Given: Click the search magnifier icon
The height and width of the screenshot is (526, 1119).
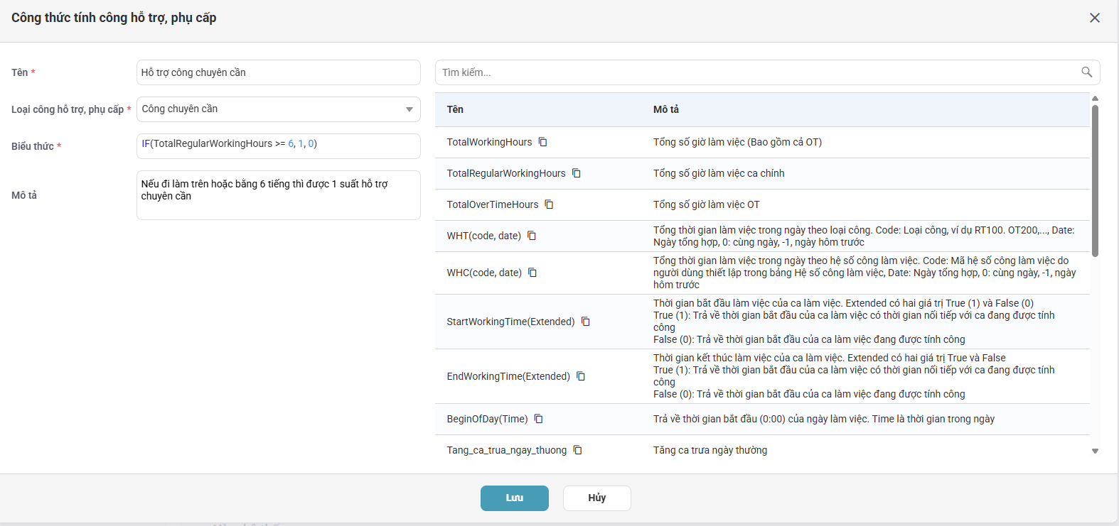Looking at the screenshot, I should click(x=1086, y=72).
